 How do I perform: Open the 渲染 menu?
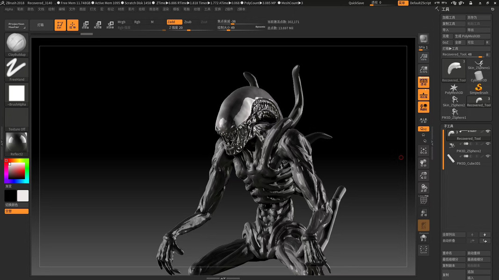tap(166, 9)
